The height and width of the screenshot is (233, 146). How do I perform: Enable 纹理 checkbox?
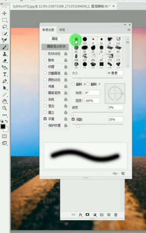tap(45, 66)
